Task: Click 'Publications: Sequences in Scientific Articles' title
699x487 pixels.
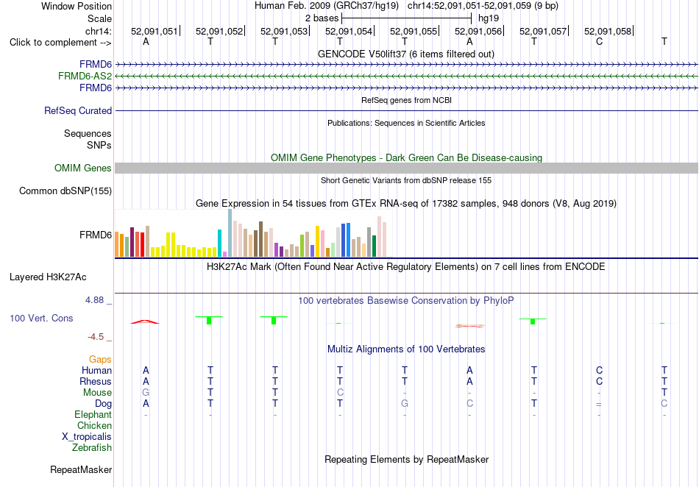Action: [x=406, y=123]
